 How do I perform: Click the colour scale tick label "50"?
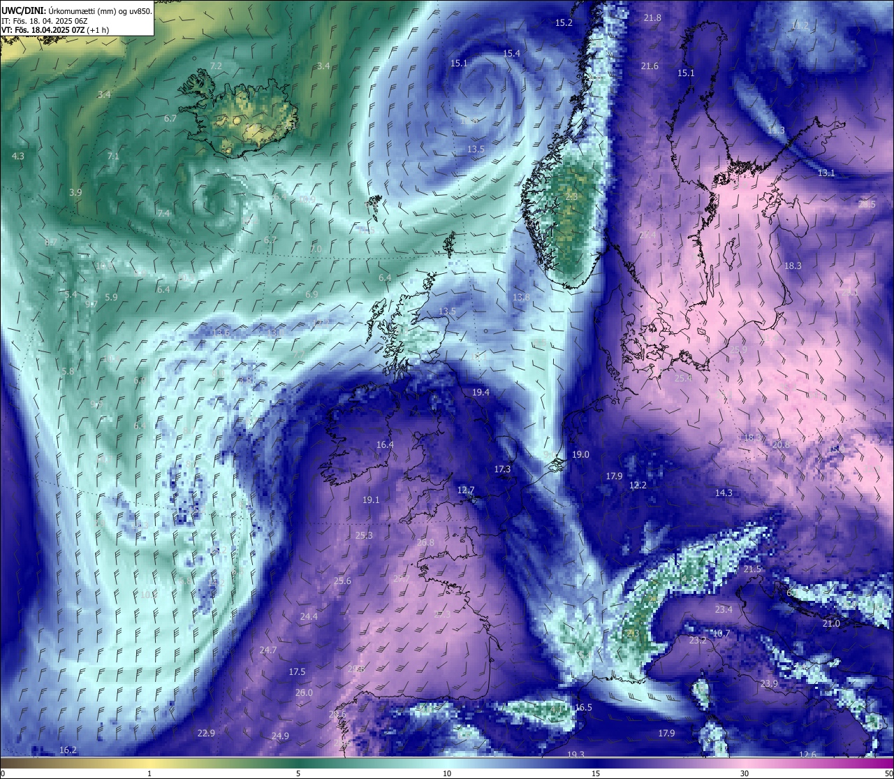pos(888,773)
